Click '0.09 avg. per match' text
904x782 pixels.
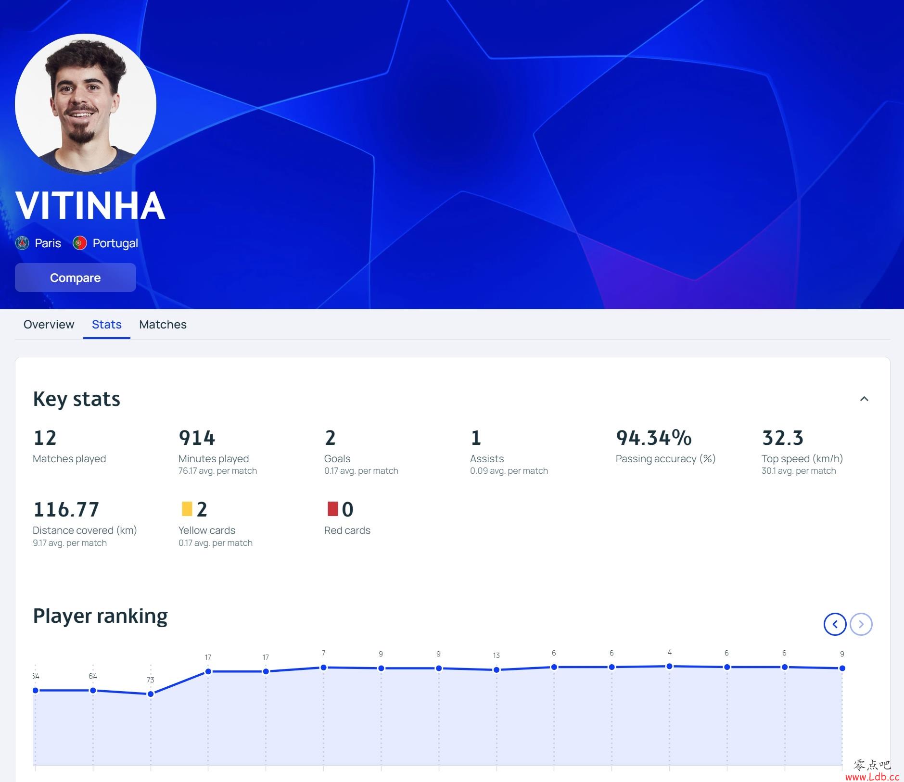(x=509, y=471)
